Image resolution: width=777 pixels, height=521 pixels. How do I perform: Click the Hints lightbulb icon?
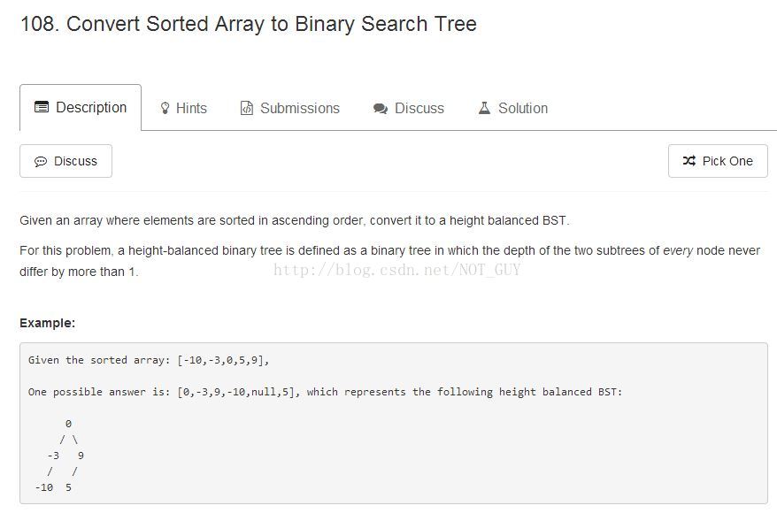[x=165, y=108]
